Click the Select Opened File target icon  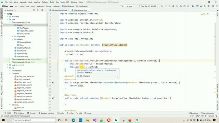coord(34,10)
